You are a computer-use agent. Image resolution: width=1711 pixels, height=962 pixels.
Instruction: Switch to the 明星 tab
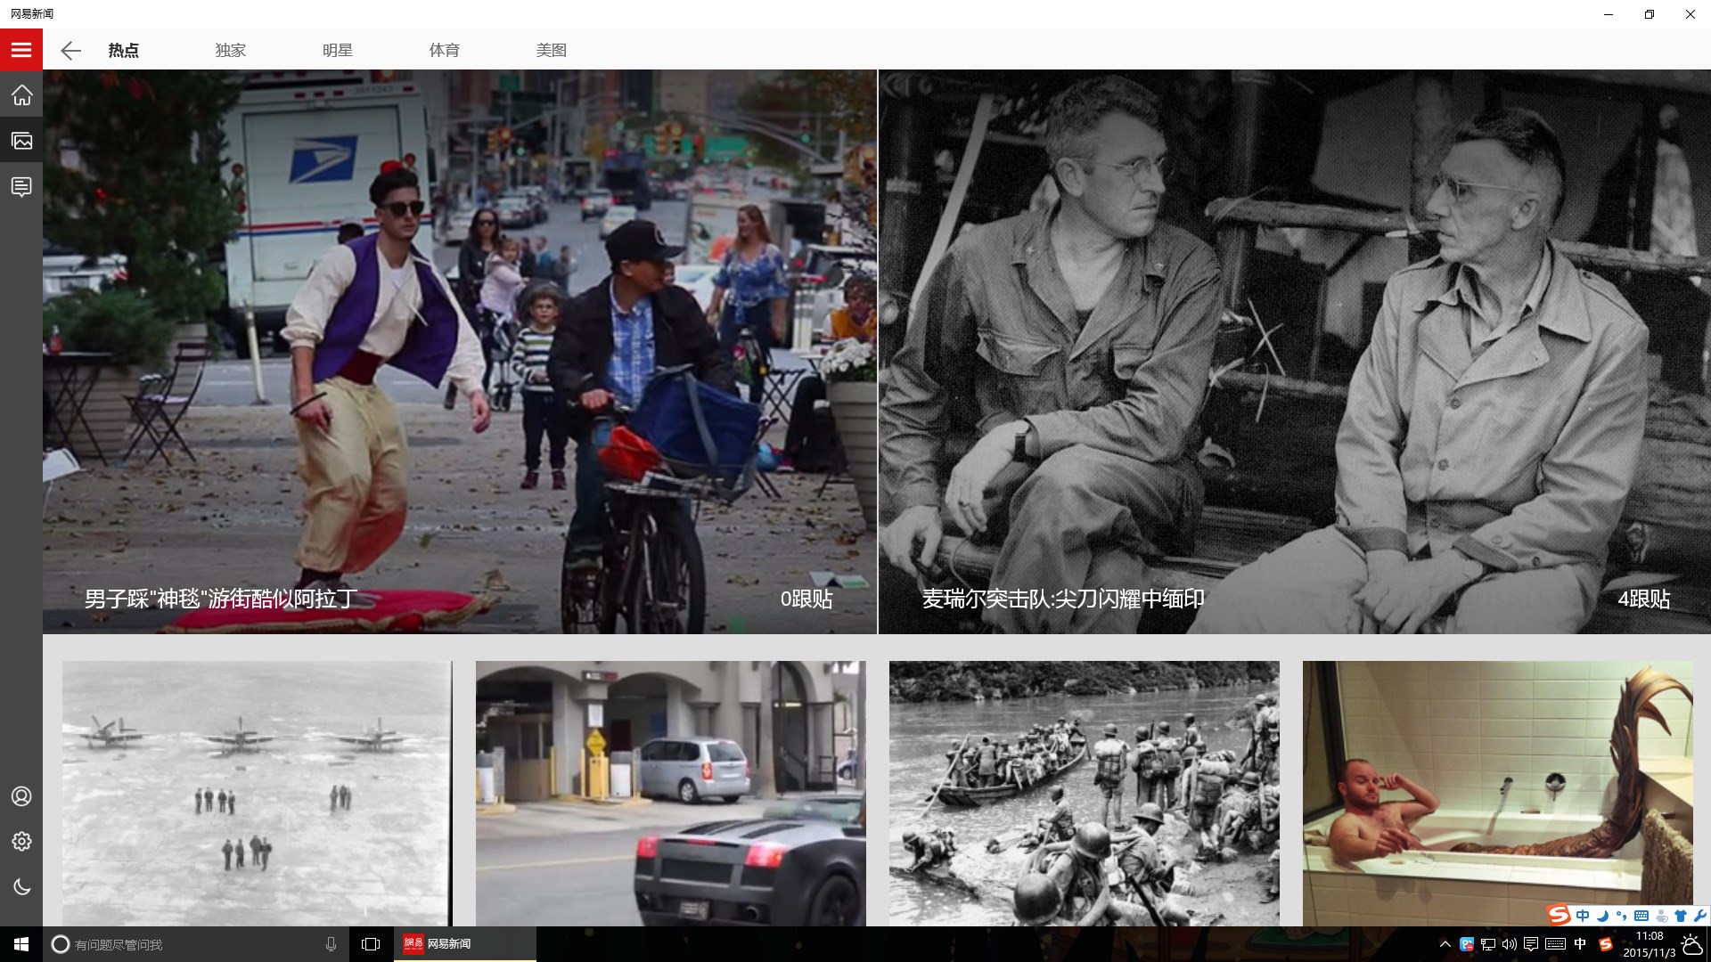click(337, 51)
